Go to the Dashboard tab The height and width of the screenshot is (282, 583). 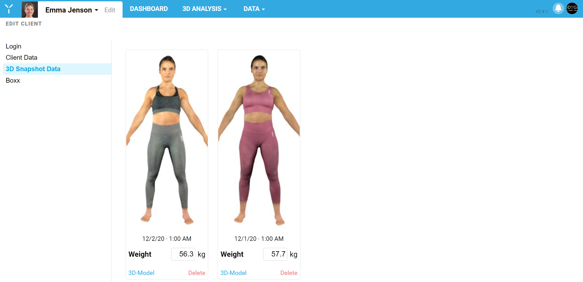[x=149, y=9]
